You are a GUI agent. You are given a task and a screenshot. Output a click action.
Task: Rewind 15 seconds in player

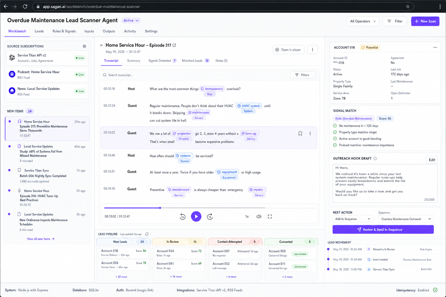(183, 217)
